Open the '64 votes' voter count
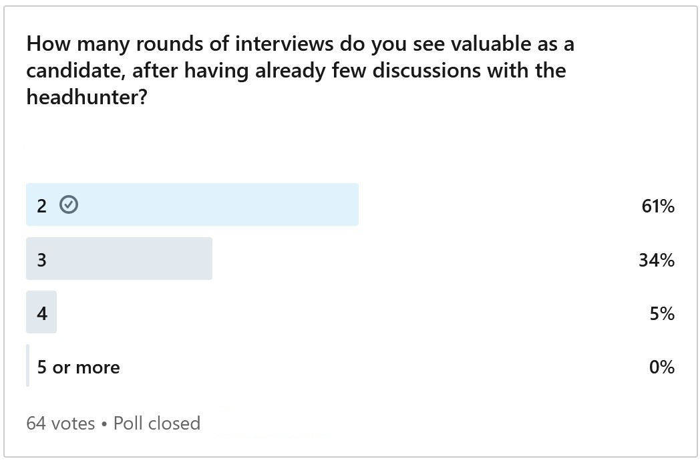This screenshot has height=469, width=700. tap(61, 423)
